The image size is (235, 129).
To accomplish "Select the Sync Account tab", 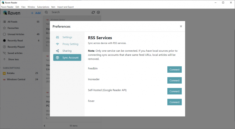I will tap(67, 58).
